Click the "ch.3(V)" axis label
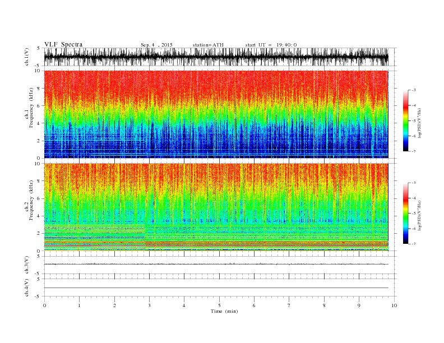This screenshot has height=343, width=444. (x=27, y=265)
